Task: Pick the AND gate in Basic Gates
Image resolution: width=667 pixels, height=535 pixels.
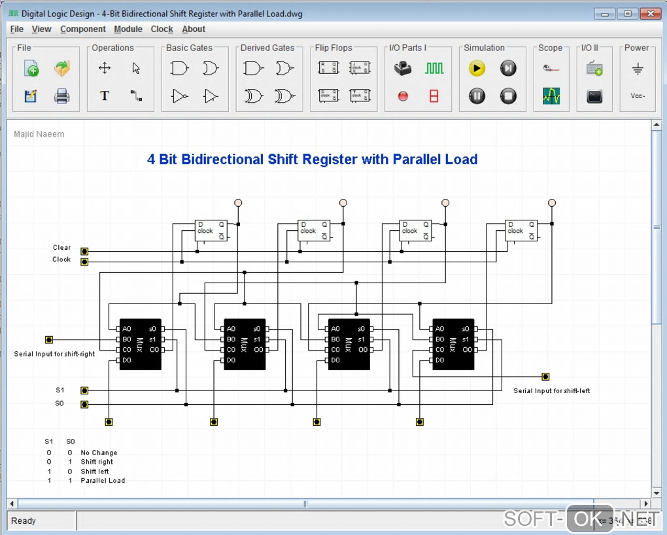Action: pos(179,68)
